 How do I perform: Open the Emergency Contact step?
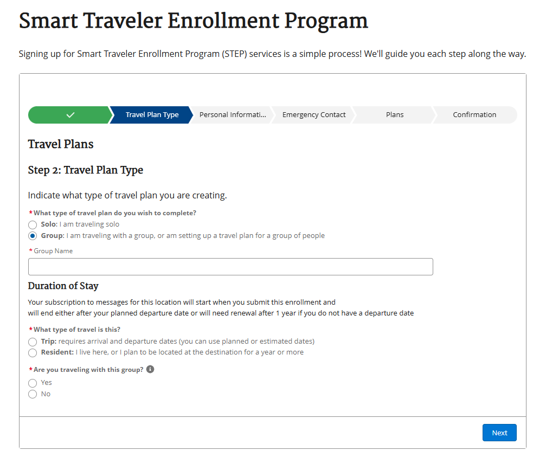click(314, 115)
